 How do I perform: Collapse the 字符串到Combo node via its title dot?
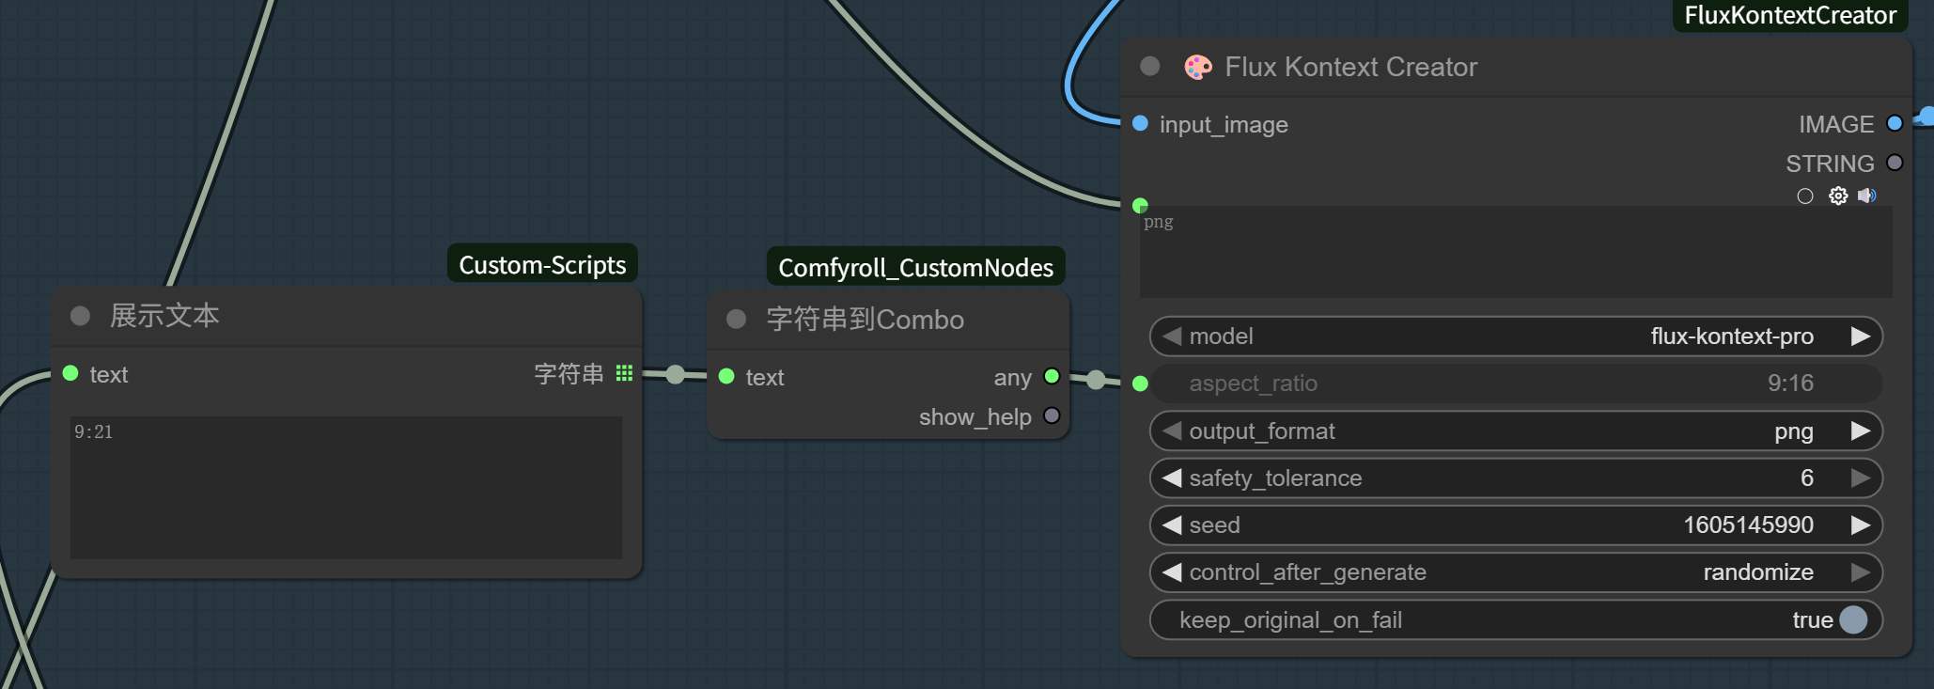tap(736, 320)
